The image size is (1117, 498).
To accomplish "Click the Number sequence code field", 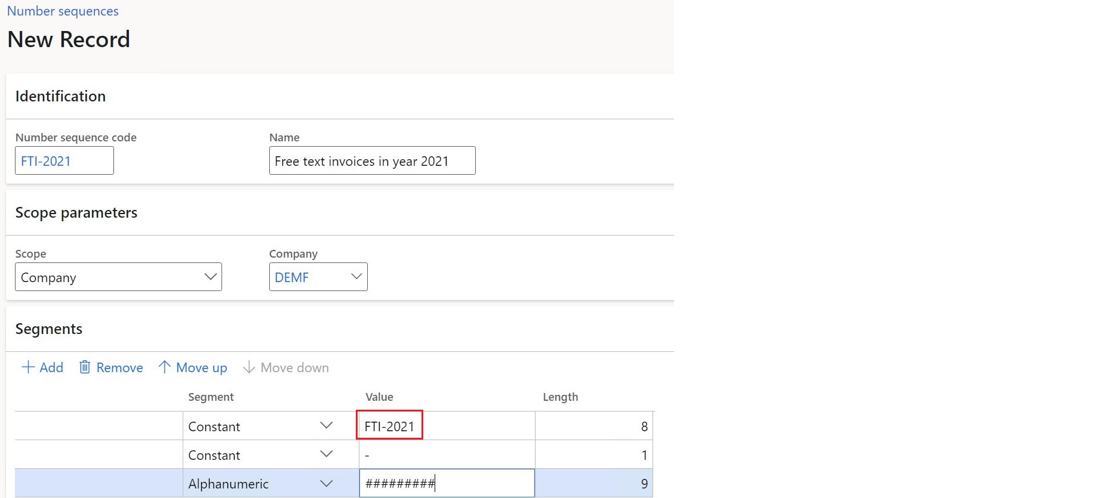I will coord(64,161).
